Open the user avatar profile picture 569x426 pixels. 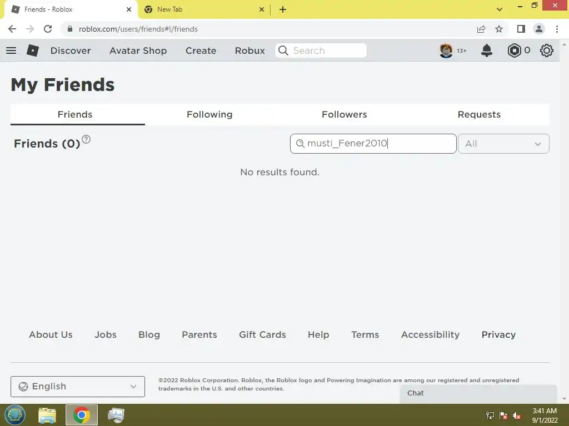pyautogui.click(x=446, y=50)
